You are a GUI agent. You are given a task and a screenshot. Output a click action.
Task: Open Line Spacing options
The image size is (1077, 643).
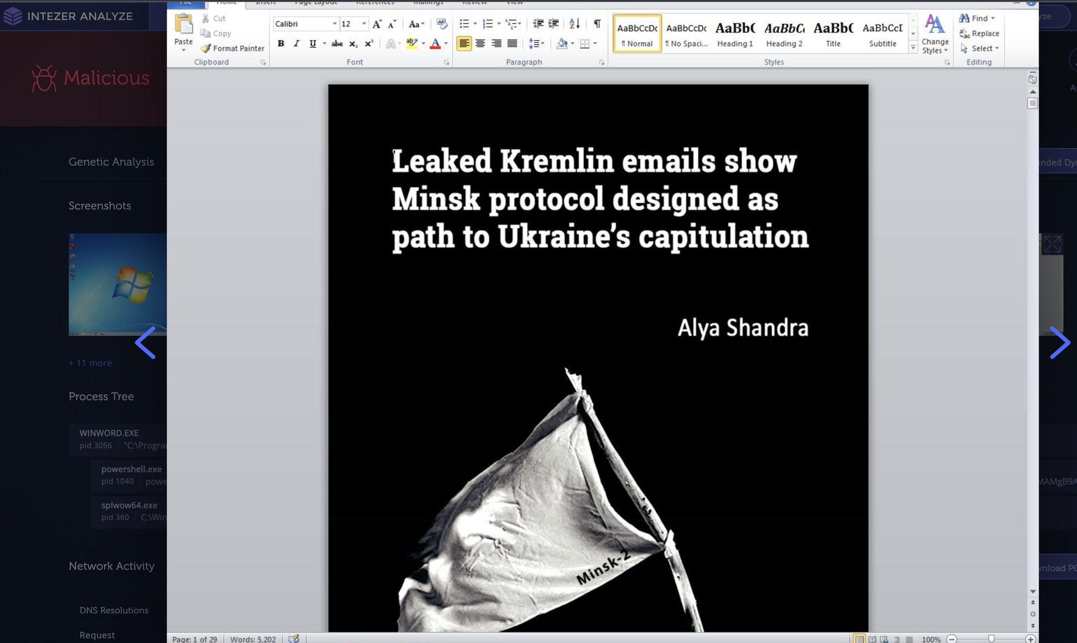coord(536,44)
